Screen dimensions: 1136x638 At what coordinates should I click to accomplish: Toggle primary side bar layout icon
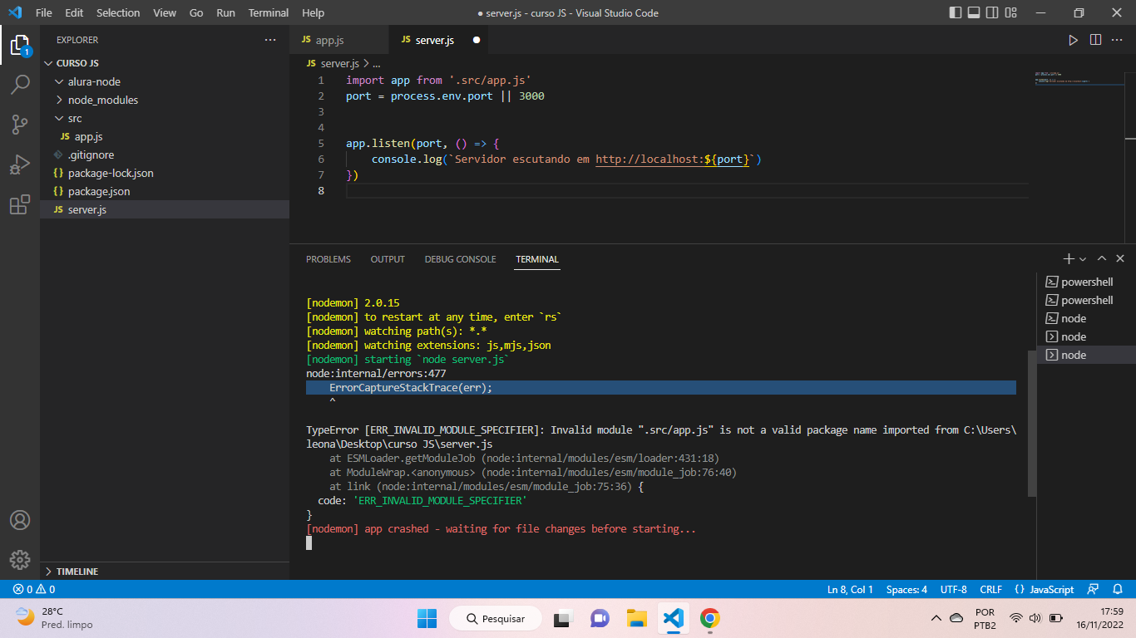[954, 12]
